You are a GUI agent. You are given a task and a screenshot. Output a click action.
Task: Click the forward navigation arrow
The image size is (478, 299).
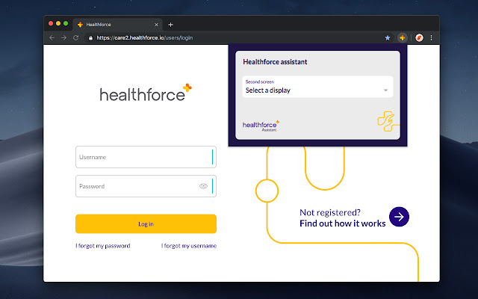[63, 37]
